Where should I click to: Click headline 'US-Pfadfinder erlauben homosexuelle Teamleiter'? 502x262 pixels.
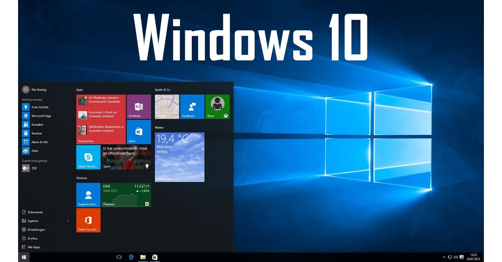point(104,99)
